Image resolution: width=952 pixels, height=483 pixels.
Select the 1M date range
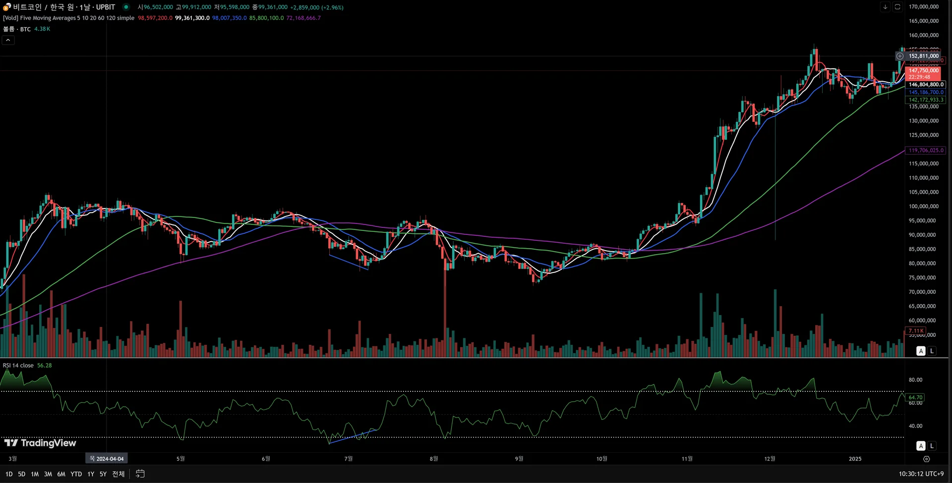pyautogui.click(x=35, y=474)
